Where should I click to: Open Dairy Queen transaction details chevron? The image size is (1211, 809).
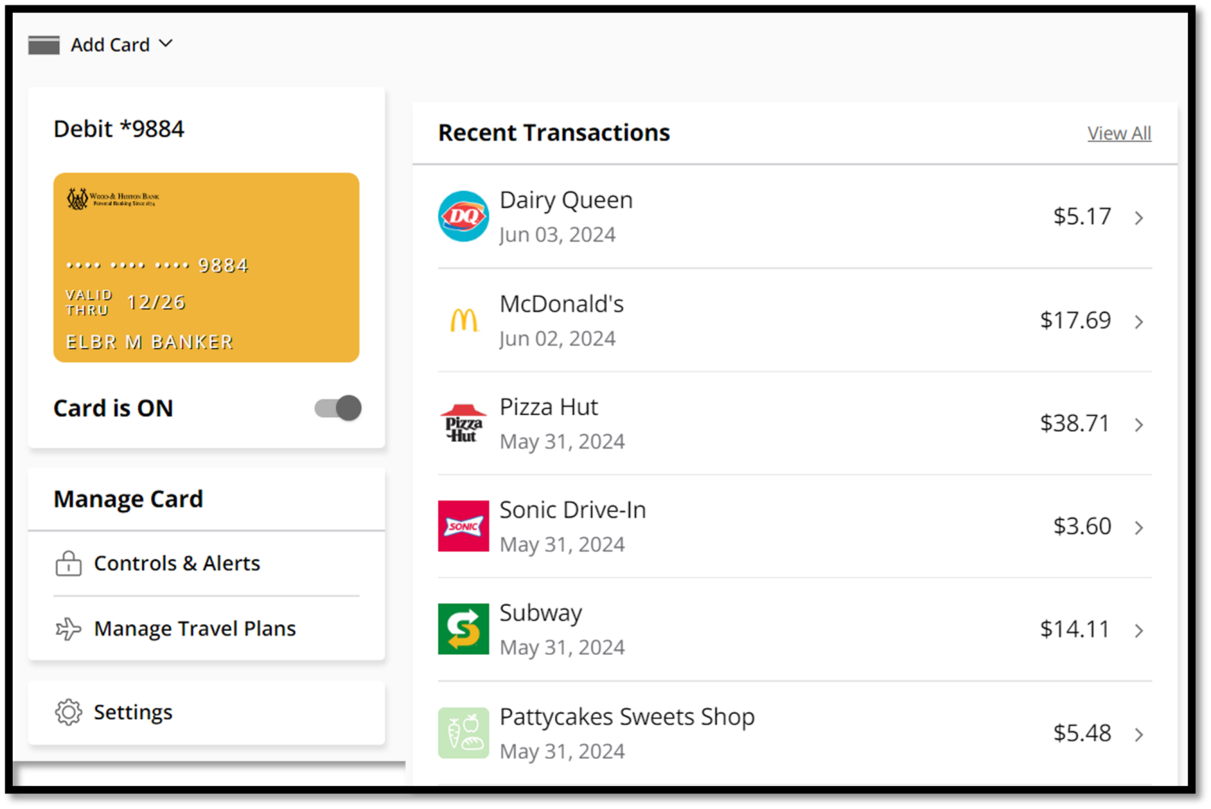(1139, 218)
